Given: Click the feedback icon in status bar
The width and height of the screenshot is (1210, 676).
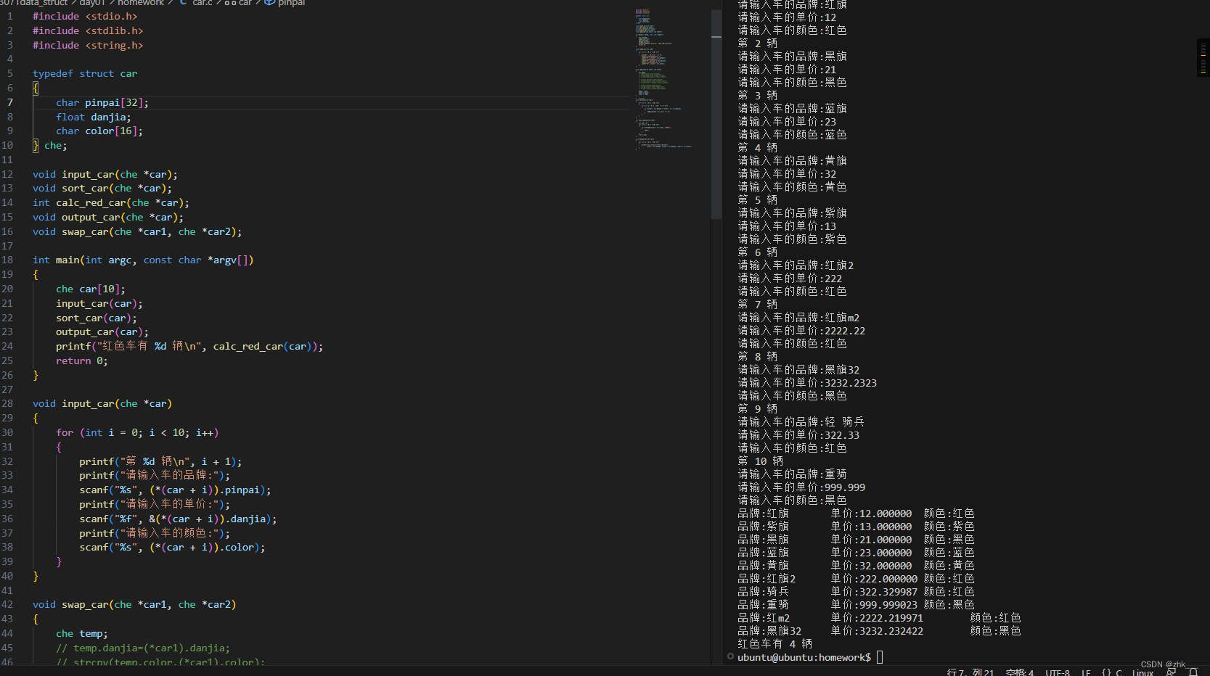Looking at the screenshot, I should 1171,672.
